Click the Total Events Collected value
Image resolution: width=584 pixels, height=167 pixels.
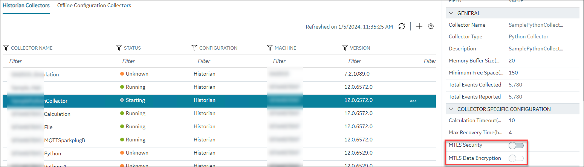515,85
